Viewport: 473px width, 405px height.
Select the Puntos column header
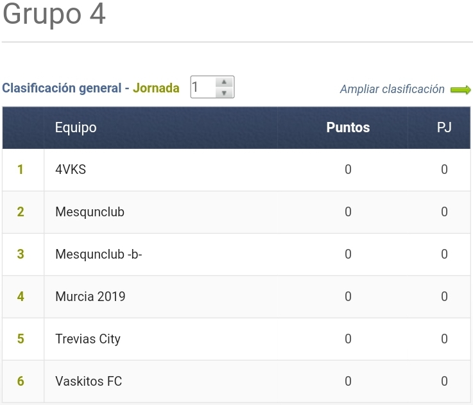[348, 127]
